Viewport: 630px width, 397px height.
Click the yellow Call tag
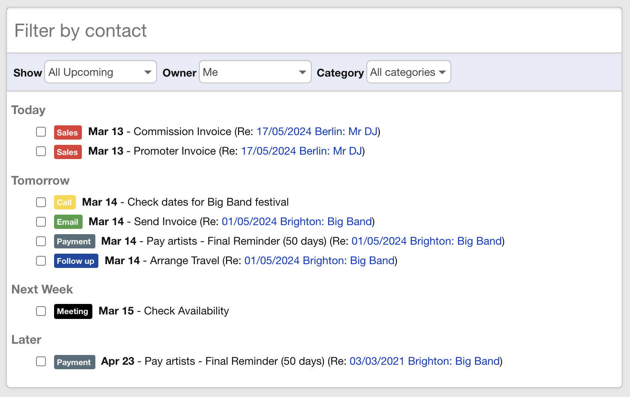(x=65, y=202)
